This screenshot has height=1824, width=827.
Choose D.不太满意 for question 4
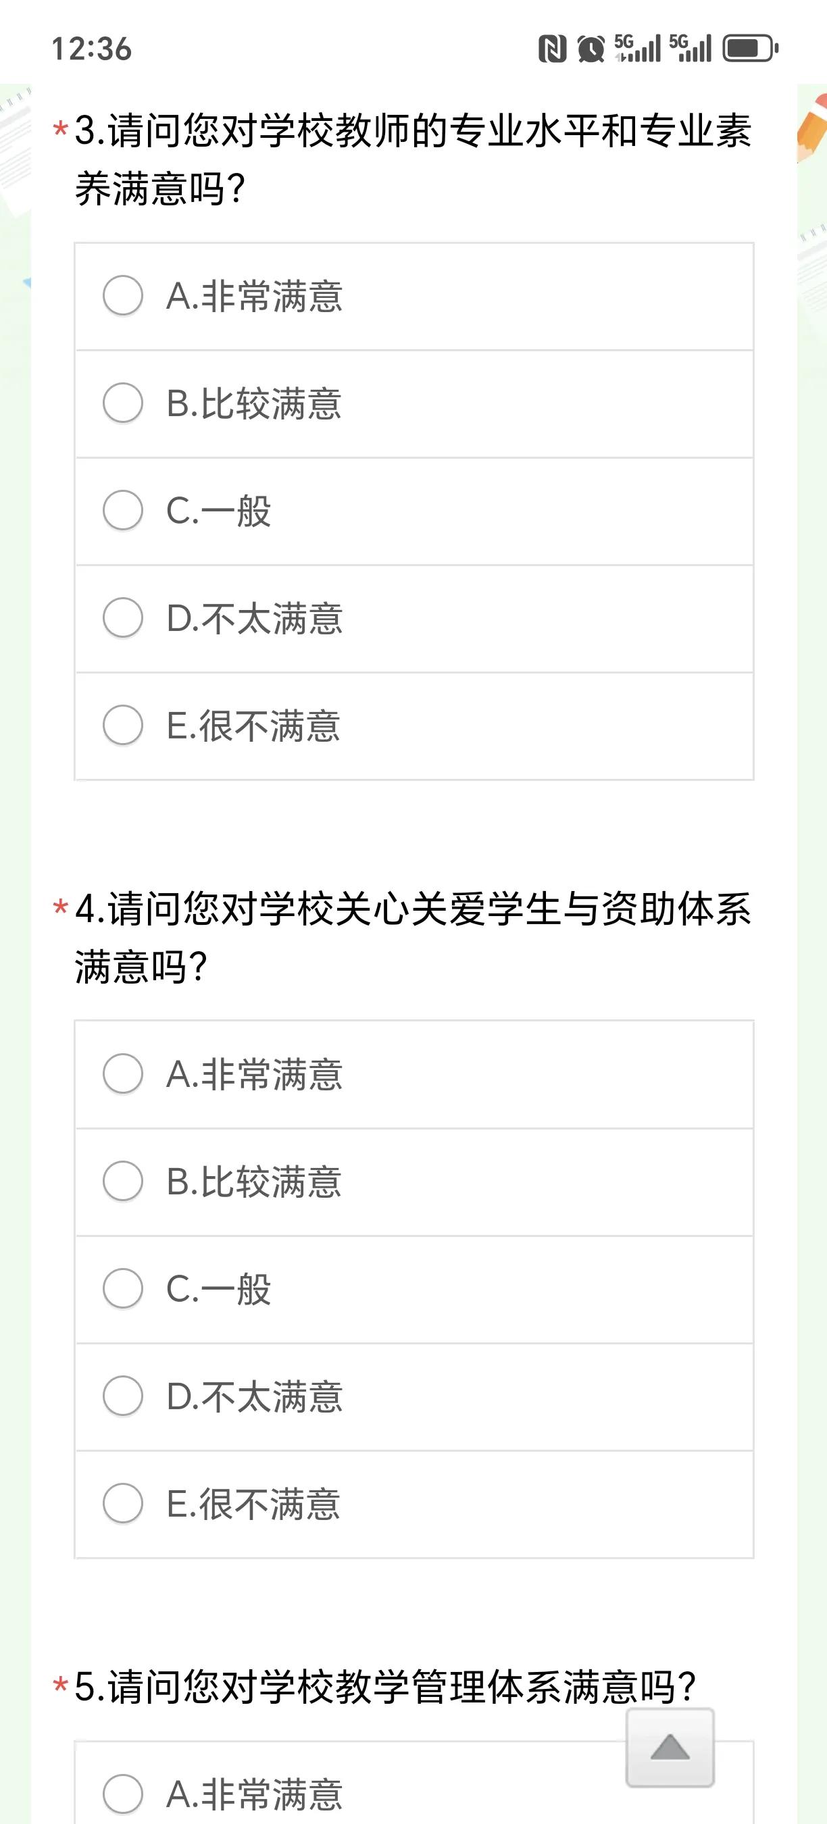[414, 1397]
